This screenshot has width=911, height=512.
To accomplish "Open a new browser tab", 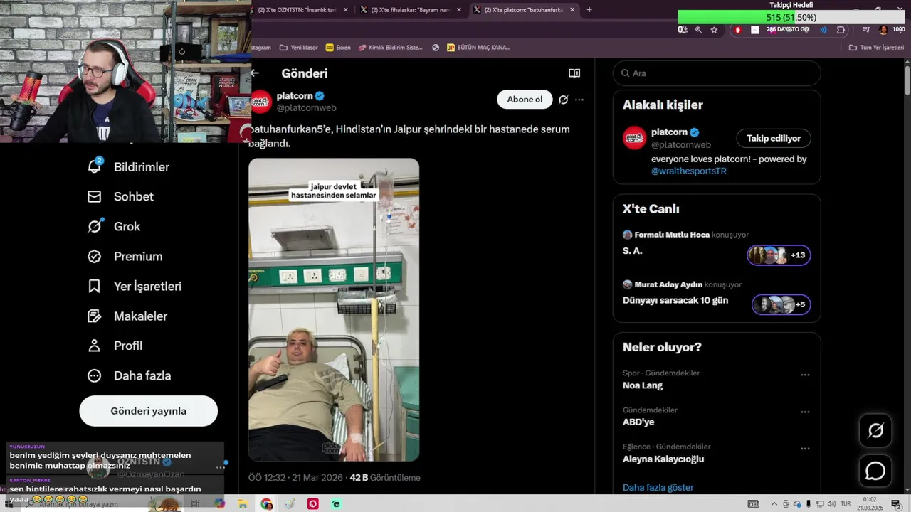I will 589,10.
